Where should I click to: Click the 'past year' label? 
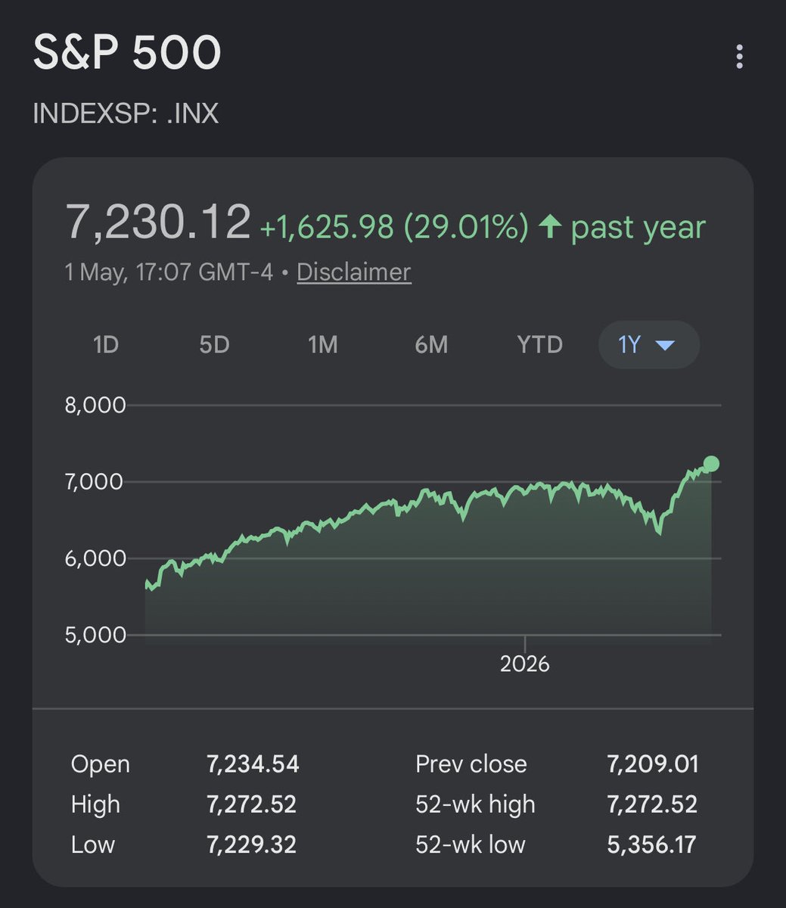tap(638, 228)
